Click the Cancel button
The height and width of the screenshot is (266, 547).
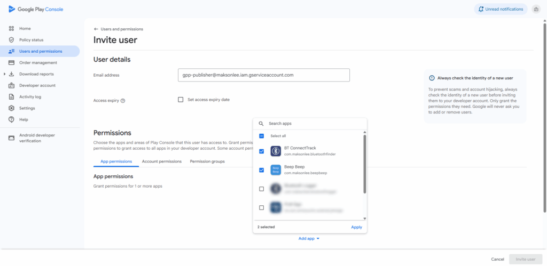coord(497,259)
